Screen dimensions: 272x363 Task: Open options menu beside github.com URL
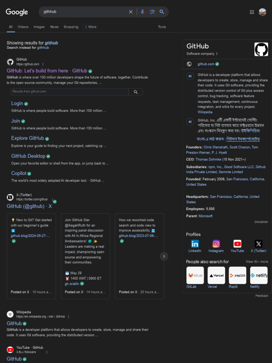43,64
